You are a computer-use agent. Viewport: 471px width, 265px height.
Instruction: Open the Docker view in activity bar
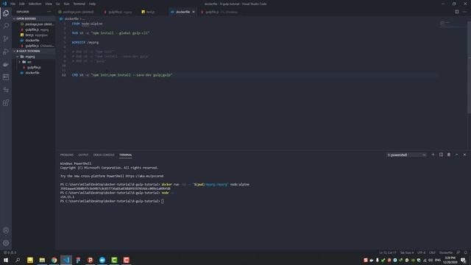pos(6,65)
